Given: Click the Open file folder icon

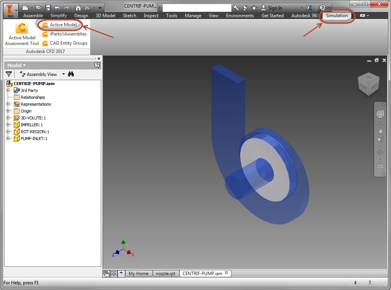Looking at the screenshot, I should [x=39, y=8].
